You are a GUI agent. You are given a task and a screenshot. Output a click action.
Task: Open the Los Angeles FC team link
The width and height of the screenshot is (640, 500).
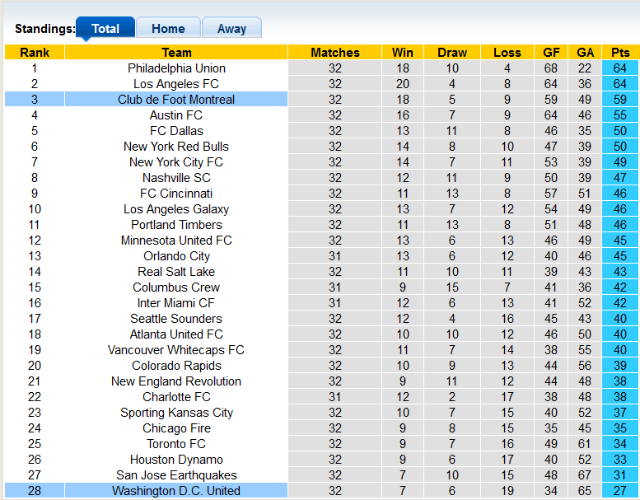pyautogui.click(x=176, y=84)
